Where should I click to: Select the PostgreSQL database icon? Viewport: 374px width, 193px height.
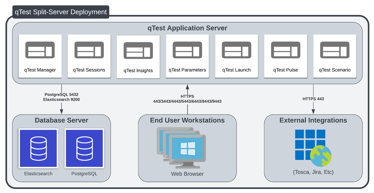click(84, 148)
